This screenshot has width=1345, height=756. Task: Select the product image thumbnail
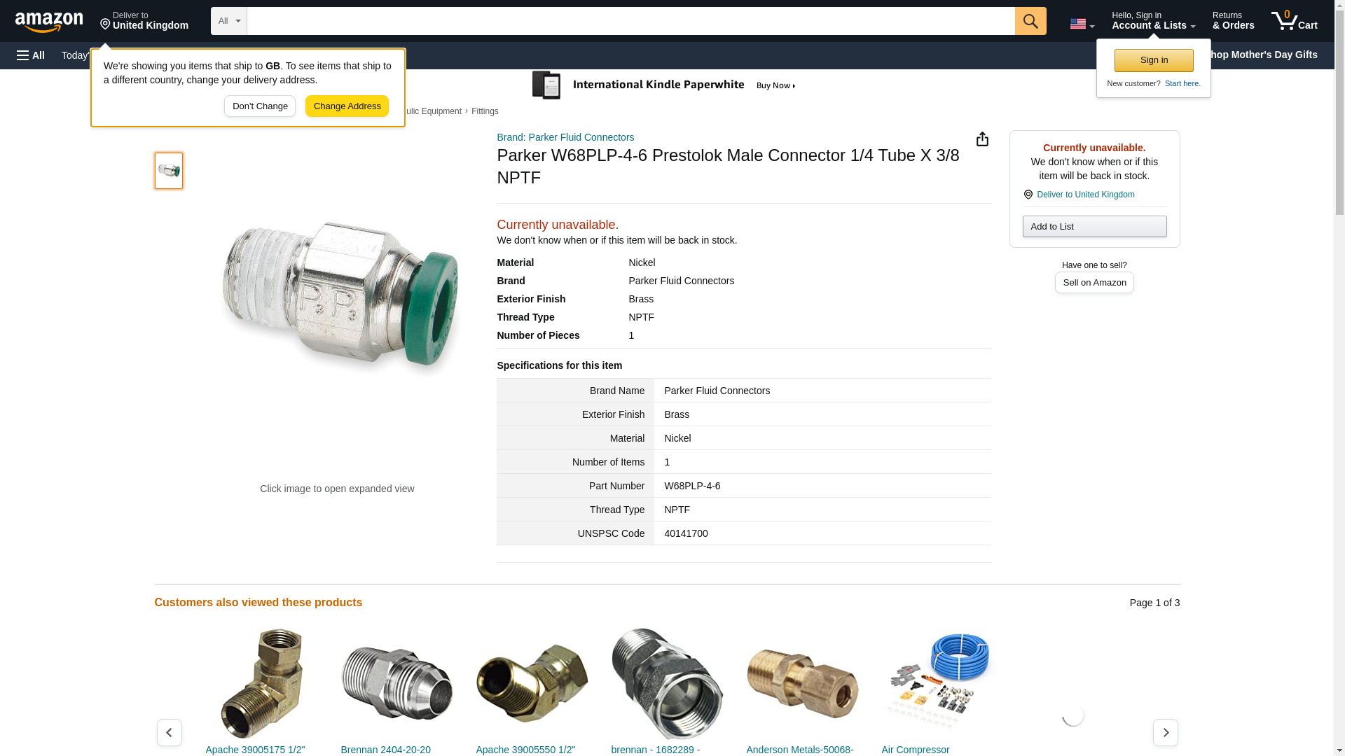pos(169,171)
